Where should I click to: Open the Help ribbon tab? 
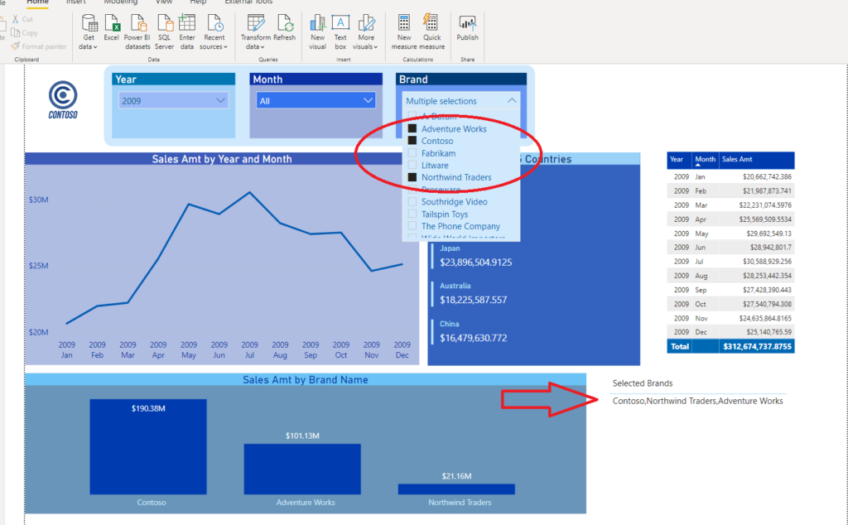[198, 2]
